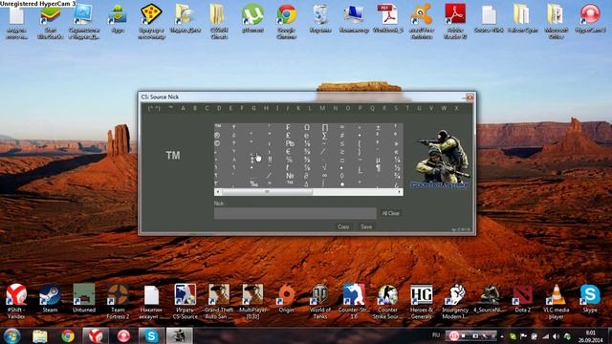Click the volume icon in system tray

[x=557, y=336]
